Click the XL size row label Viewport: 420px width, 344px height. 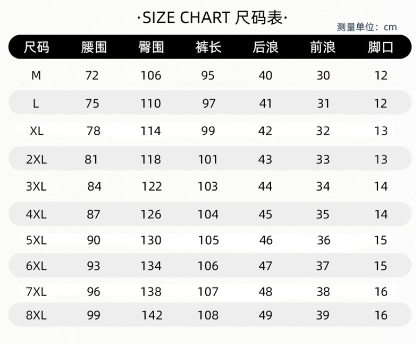point(37,131)
